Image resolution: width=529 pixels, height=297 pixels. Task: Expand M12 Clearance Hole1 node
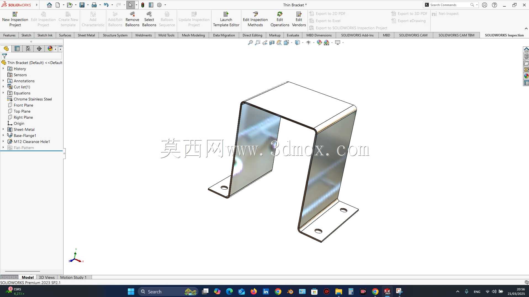3,141
